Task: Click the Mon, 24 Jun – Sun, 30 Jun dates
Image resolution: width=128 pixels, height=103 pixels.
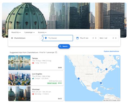Action: (x=42, y=92)
